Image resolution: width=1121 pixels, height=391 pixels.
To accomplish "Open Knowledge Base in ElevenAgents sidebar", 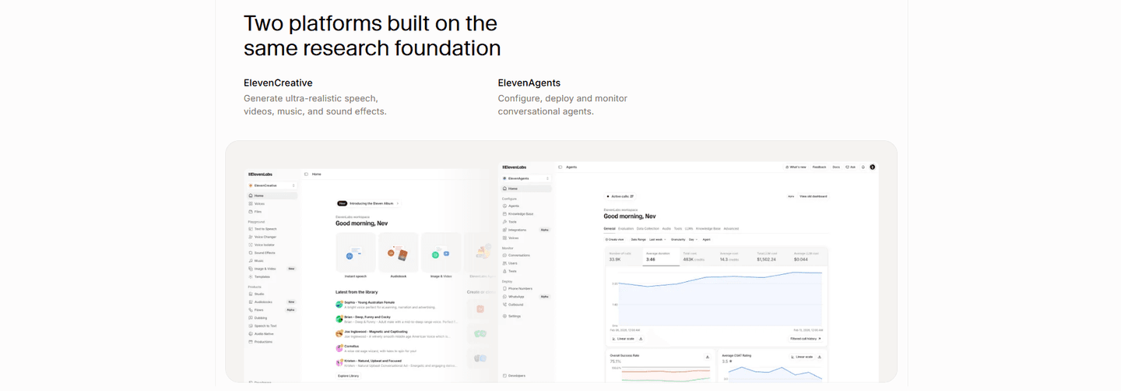I will point(527,213).
